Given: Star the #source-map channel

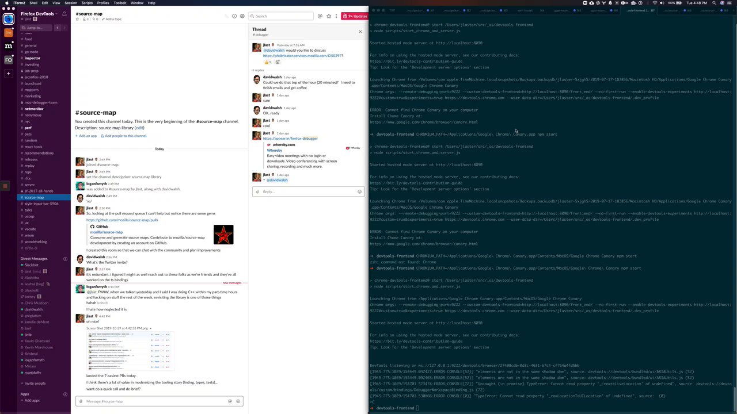Looking at the screenshot, I should point(77,19).
